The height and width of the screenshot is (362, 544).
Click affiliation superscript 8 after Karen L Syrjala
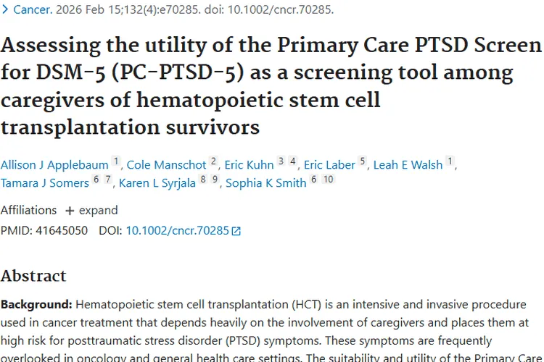(203, 180)
